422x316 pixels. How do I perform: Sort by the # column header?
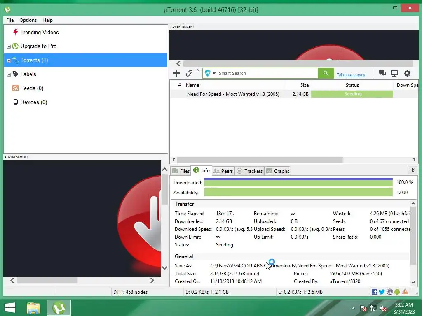pos(179,85)
